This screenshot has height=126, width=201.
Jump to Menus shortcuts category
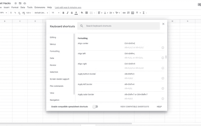(x=53, y=44)
